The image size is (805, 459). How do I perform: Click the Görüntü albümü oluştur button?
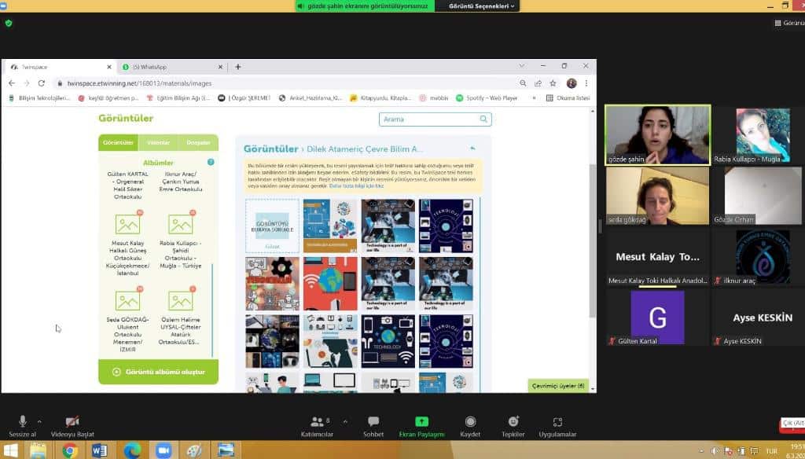pos(158,372)
